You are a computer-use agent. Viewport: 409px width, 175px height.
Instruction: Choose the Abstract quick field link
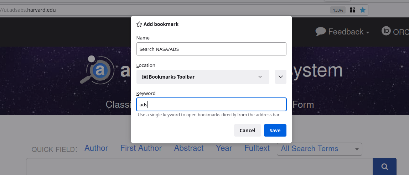(189, 148)
